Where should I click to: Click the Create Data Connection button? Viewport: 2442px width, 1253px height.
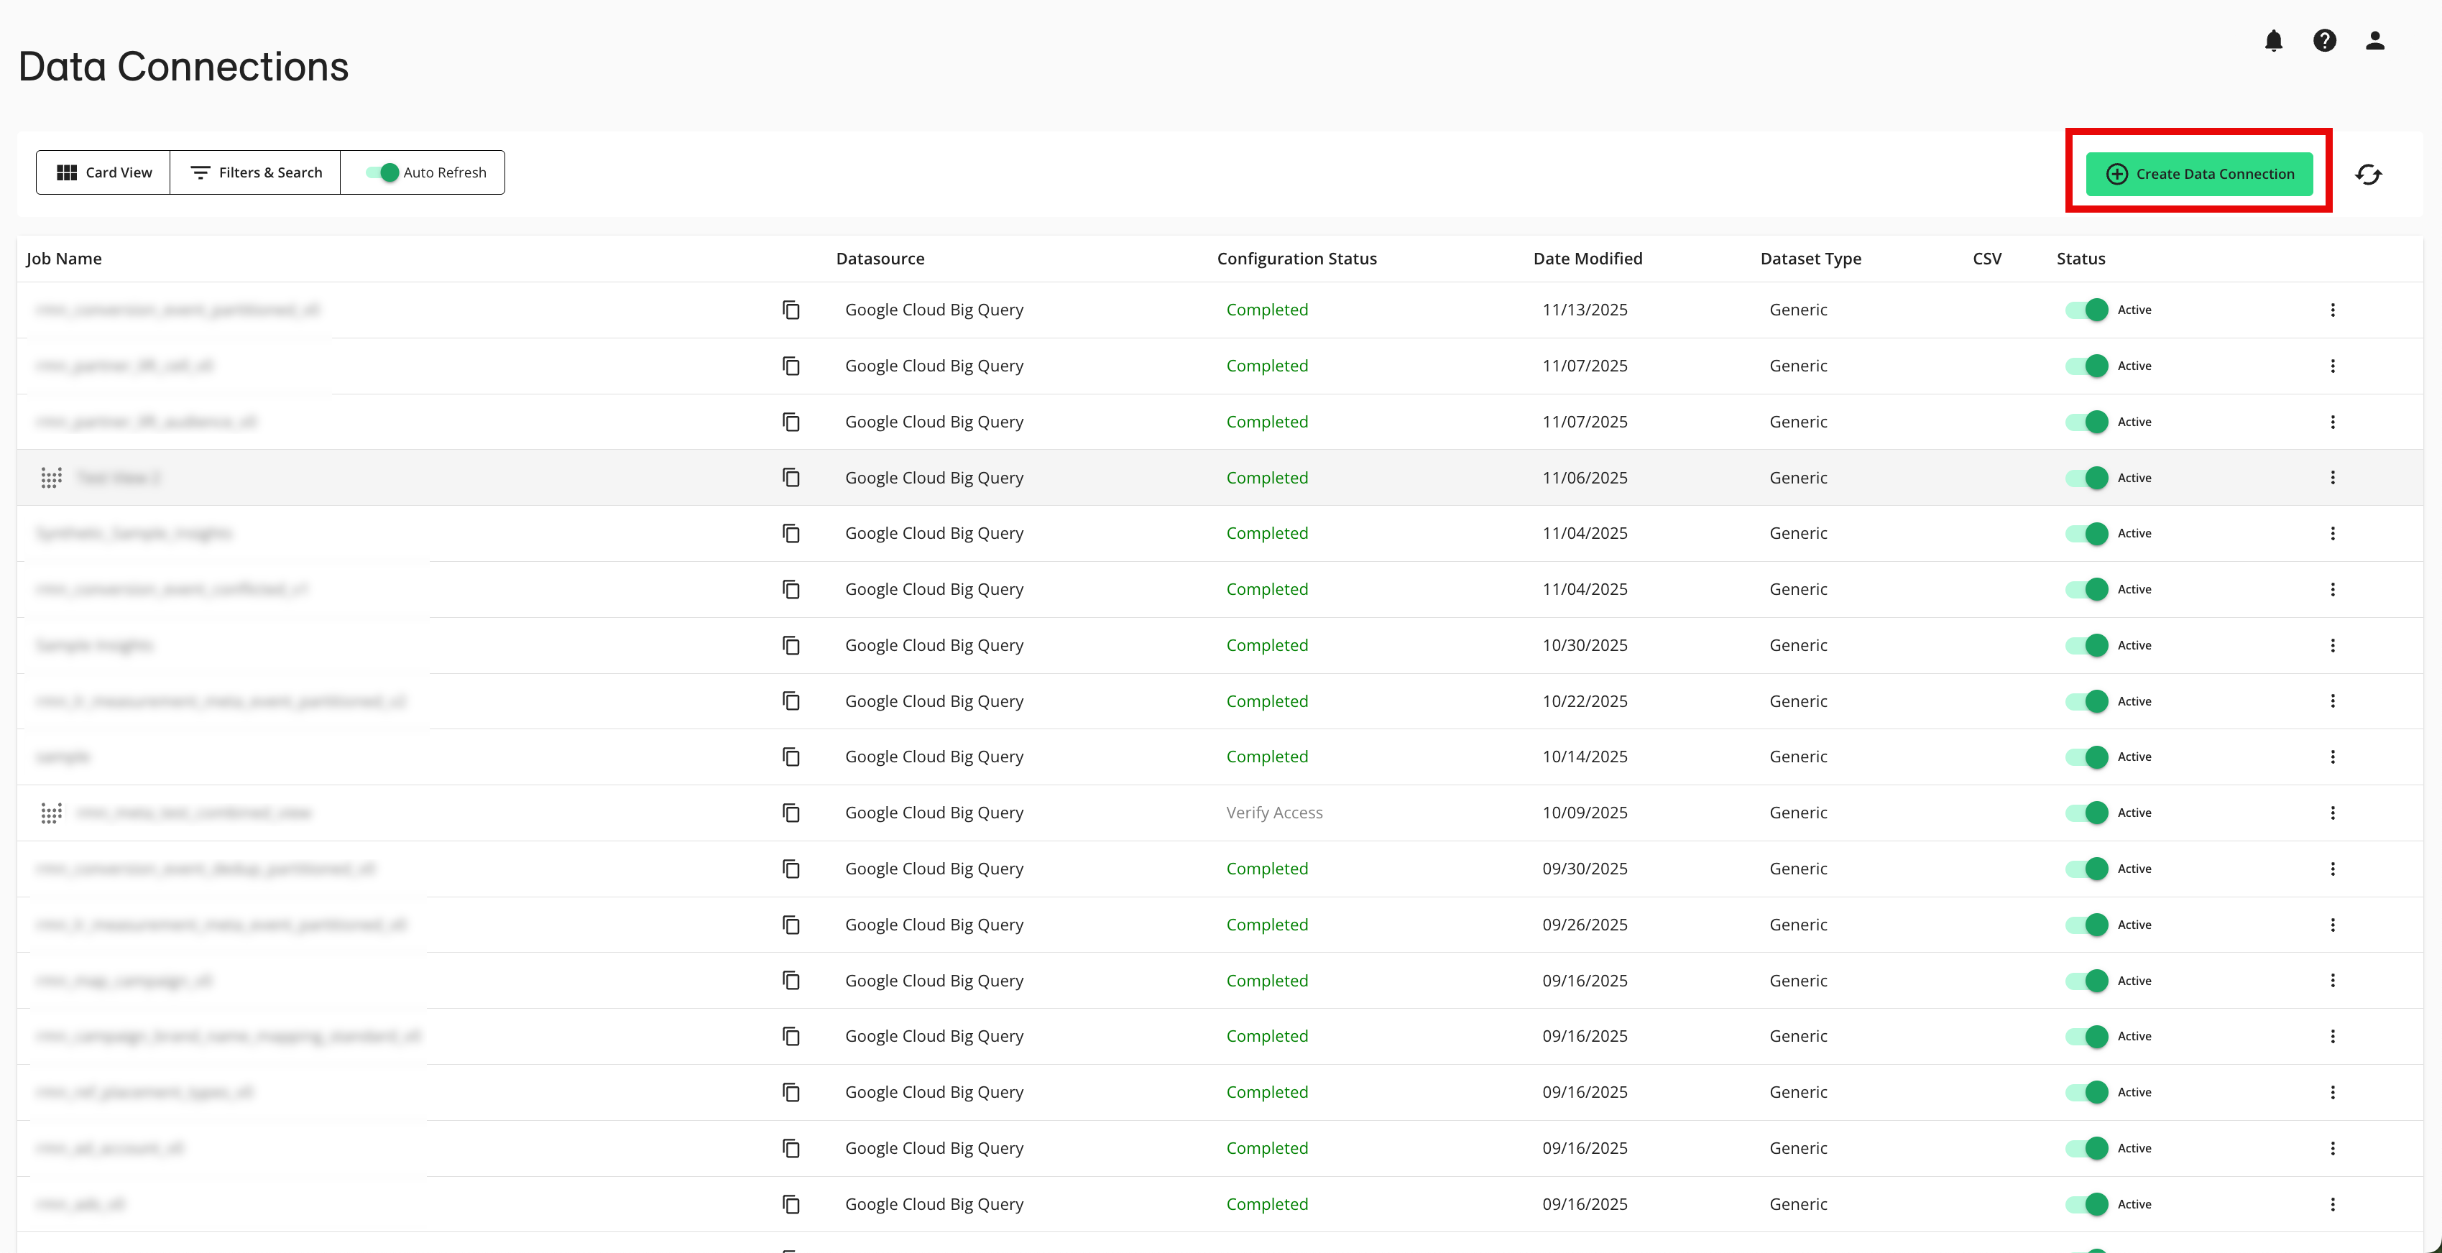[x=2199, y=173]
